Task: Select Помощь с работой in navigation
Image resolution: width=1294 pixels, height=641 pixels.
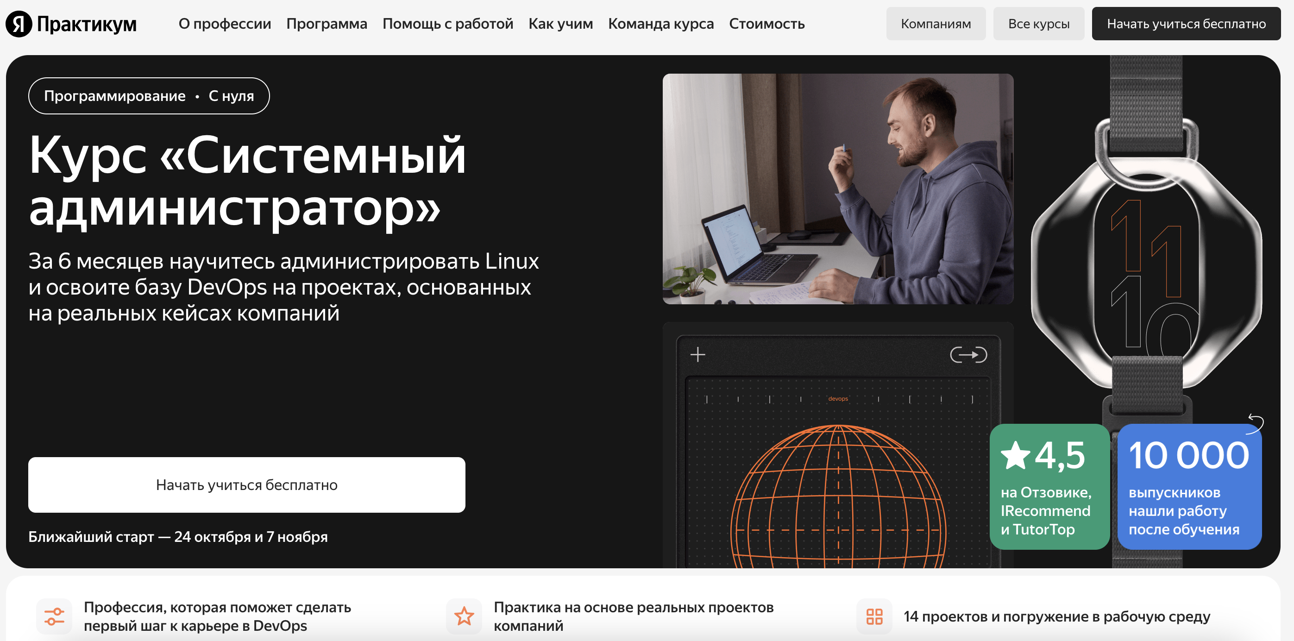Action: tap(447, 24)
